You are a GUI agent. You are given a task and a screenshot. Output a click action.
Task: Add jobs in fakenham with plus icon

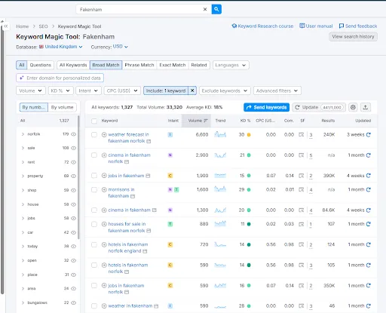[104, 176]
